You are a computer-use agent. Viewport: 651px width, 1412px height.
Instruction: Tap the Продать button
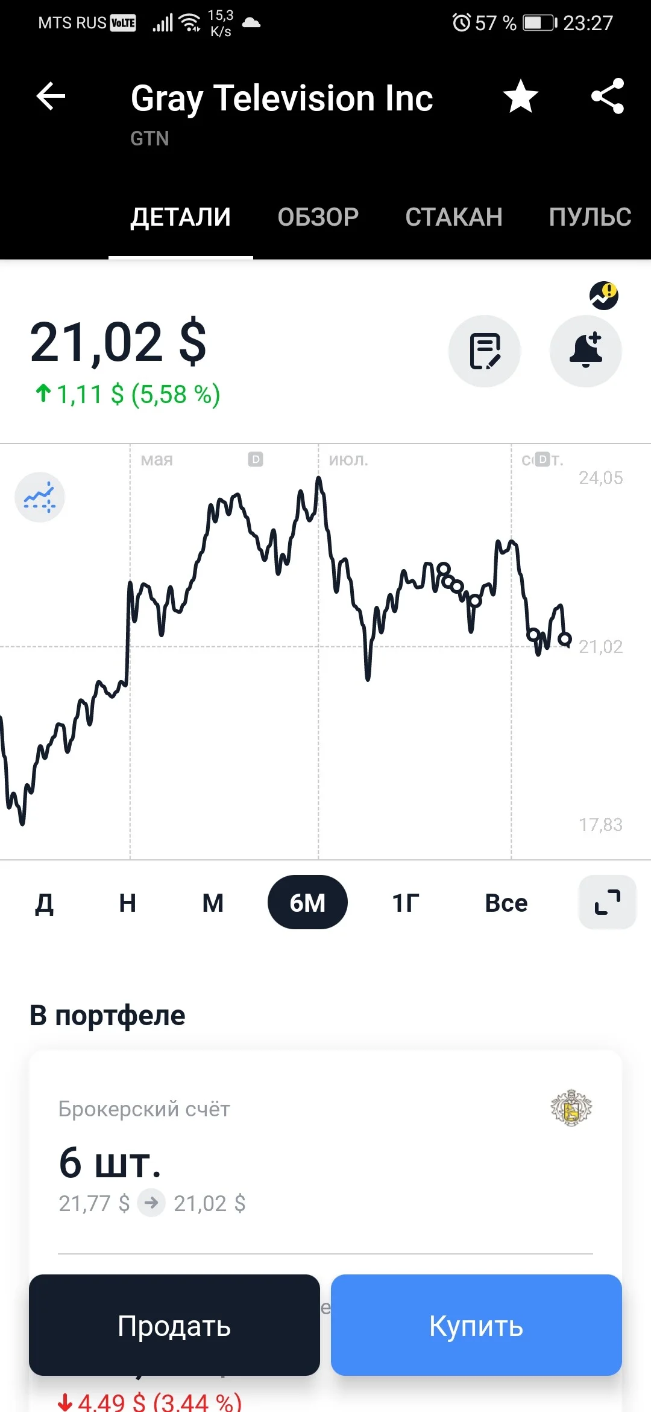click(x=174, y=1325)
